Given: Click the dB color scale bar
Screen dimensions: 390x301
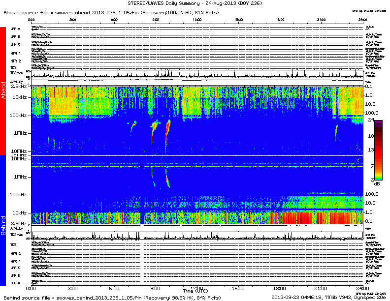Looking at the screenshot, I should tap(378, 150).
